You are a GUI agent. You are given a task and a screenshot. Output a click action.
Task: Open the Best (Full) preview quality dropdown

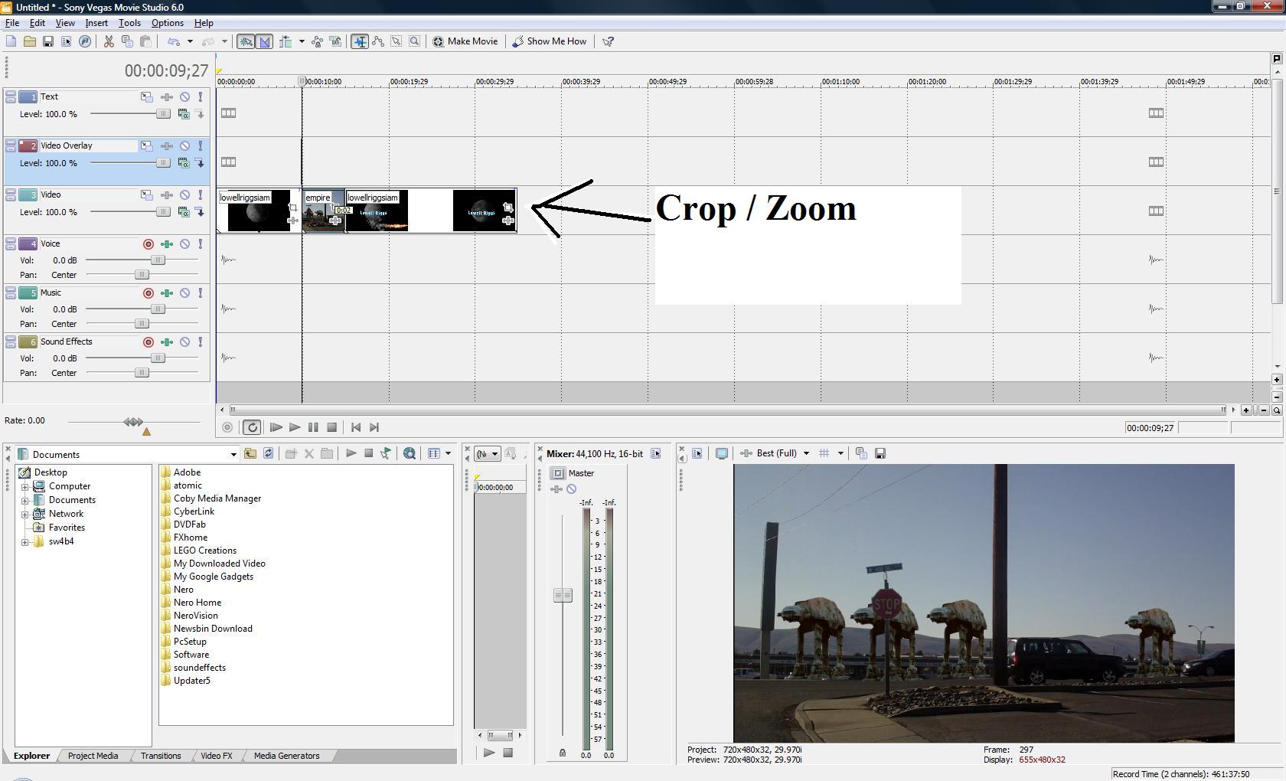click(805, 453)
